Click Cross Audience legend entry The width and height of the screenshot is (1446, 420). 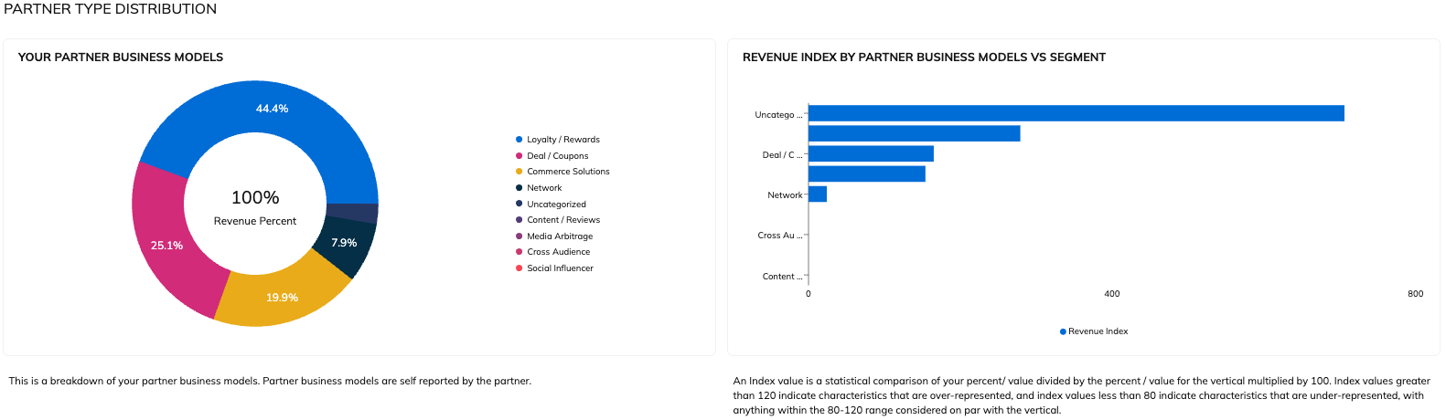tap(558, 252)
